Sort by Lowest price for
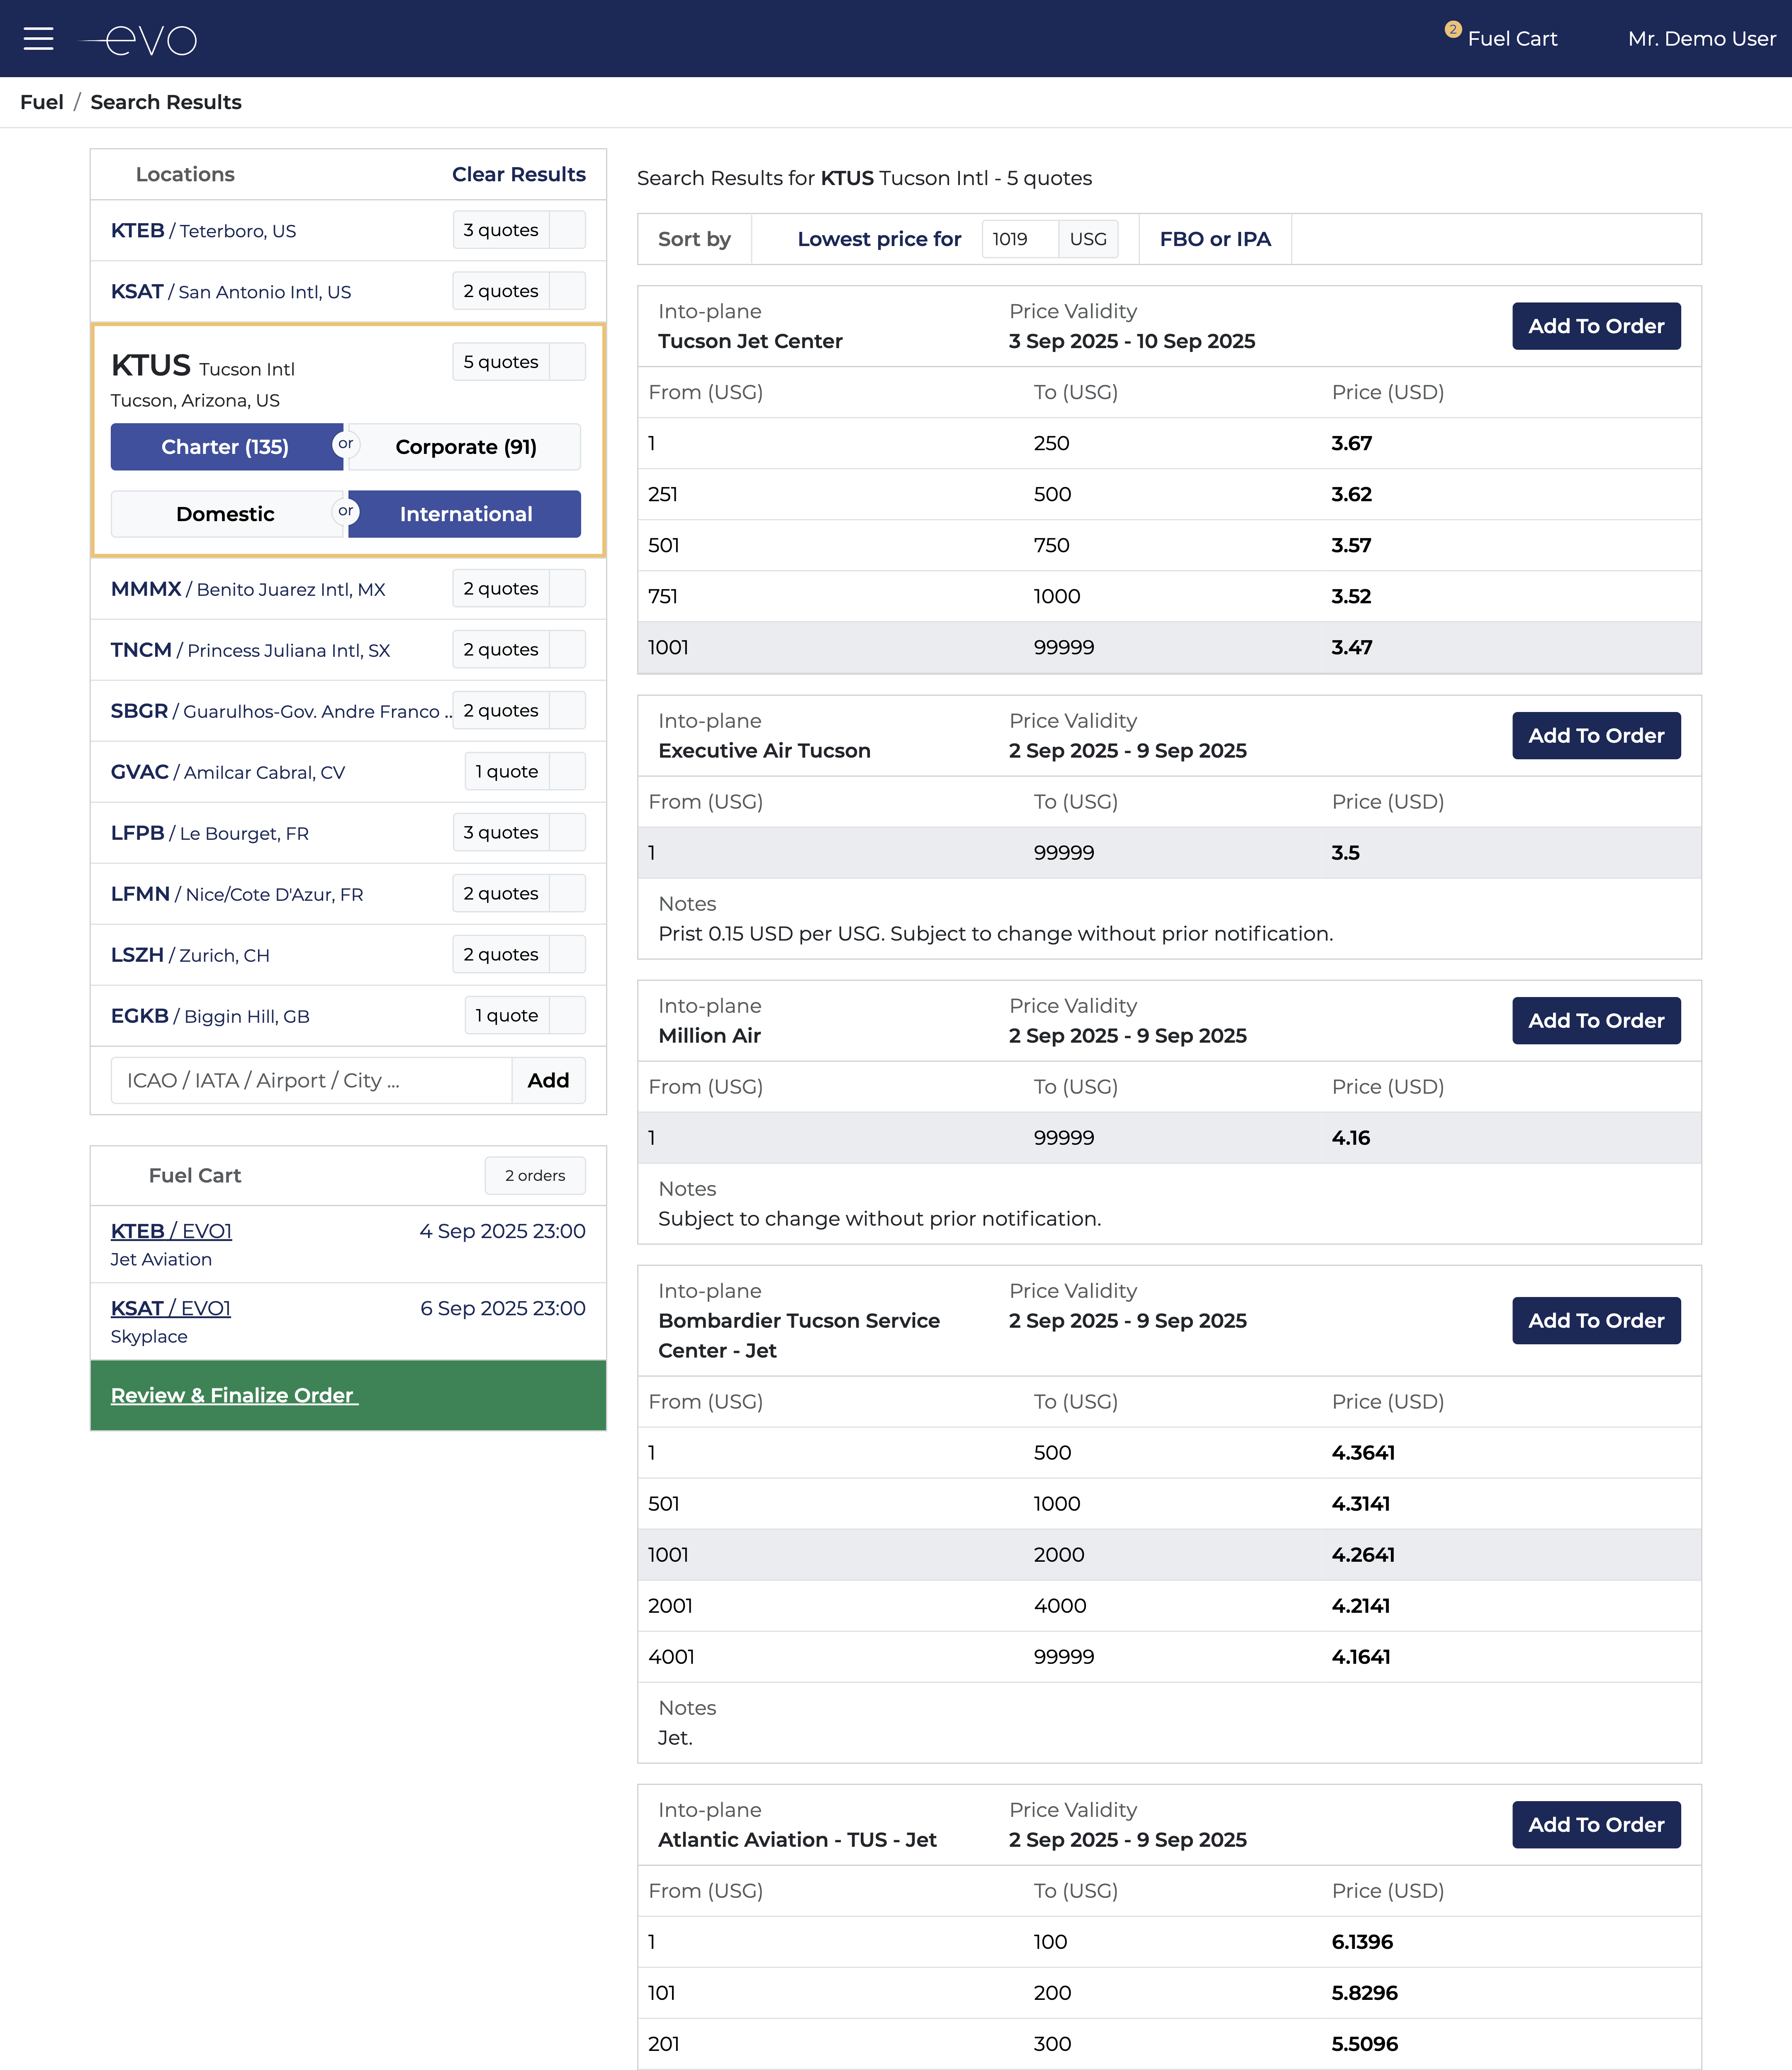Image resolution: width=1792 pixels, height=2070 pixels. 878,239
